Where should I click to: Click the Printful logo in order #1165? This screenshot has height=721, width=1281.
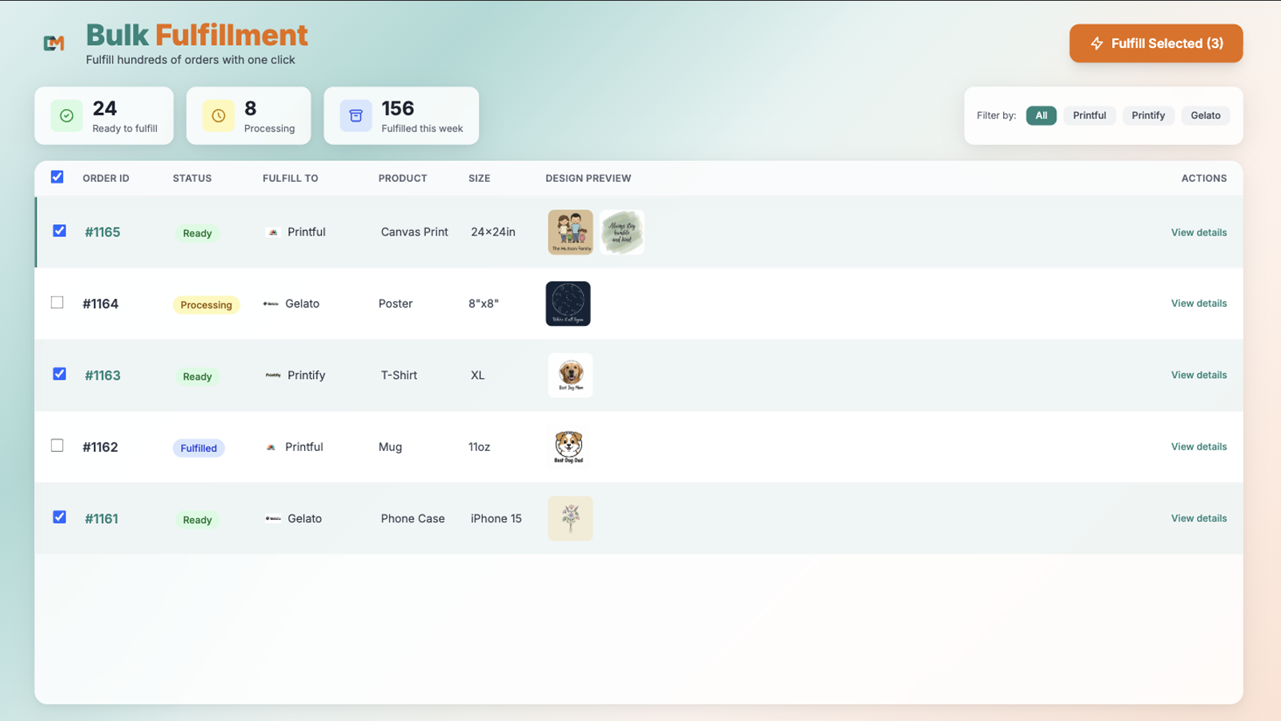[273, 232]
